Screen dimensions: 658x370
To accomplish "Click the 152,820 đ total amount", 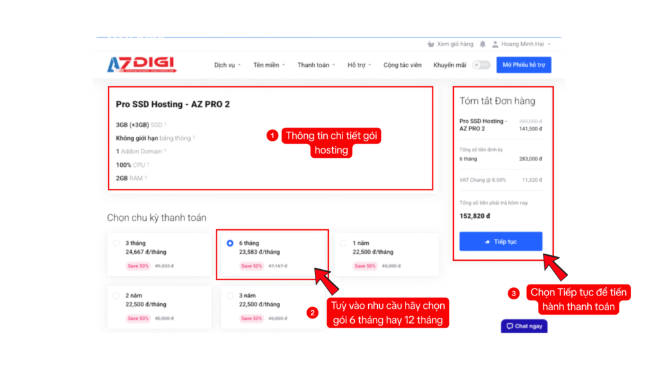I will pyautogui.click(x=475, y=216).
